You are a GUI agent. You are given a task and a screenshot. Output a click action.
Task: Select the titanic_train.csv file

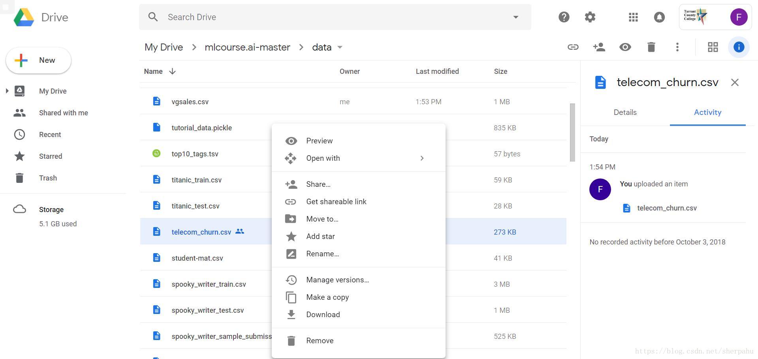[x=196, y=180]
